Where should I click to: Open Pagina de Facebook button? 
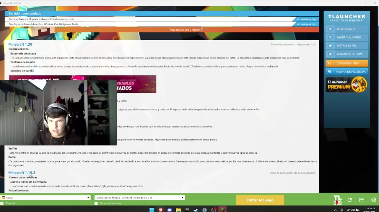pos(347,72)
